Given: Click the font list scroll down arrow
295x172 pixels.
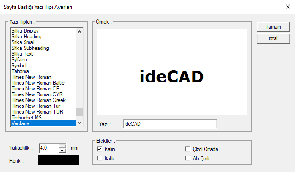Looking at the screenshot, I should pos(79,123).
